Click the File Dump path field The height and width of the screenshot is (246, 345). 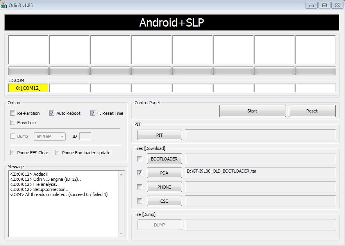[260, 225]
